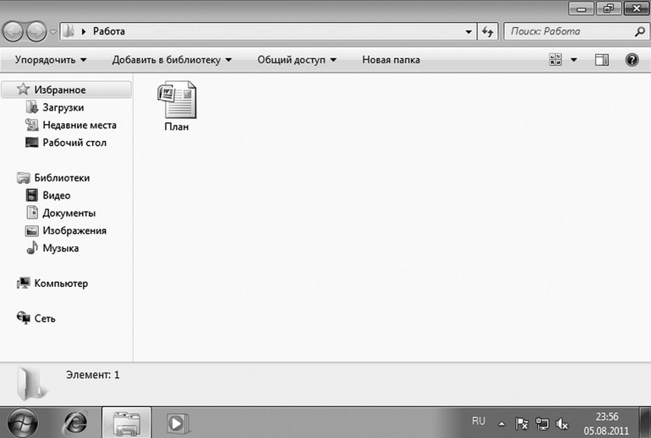The height and width of the screenshot is (438, 651).
Task: Refresh the Работа folder view
Action: (488, 31)
